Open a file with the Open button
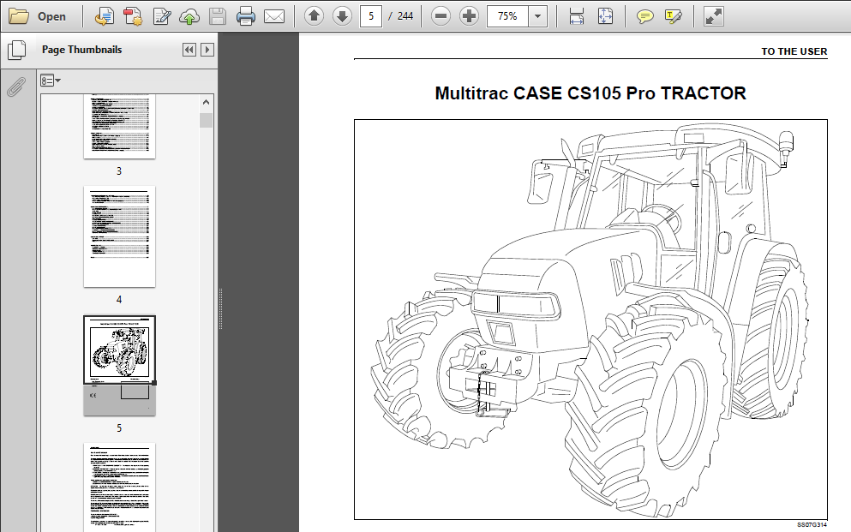 [38, 16]
